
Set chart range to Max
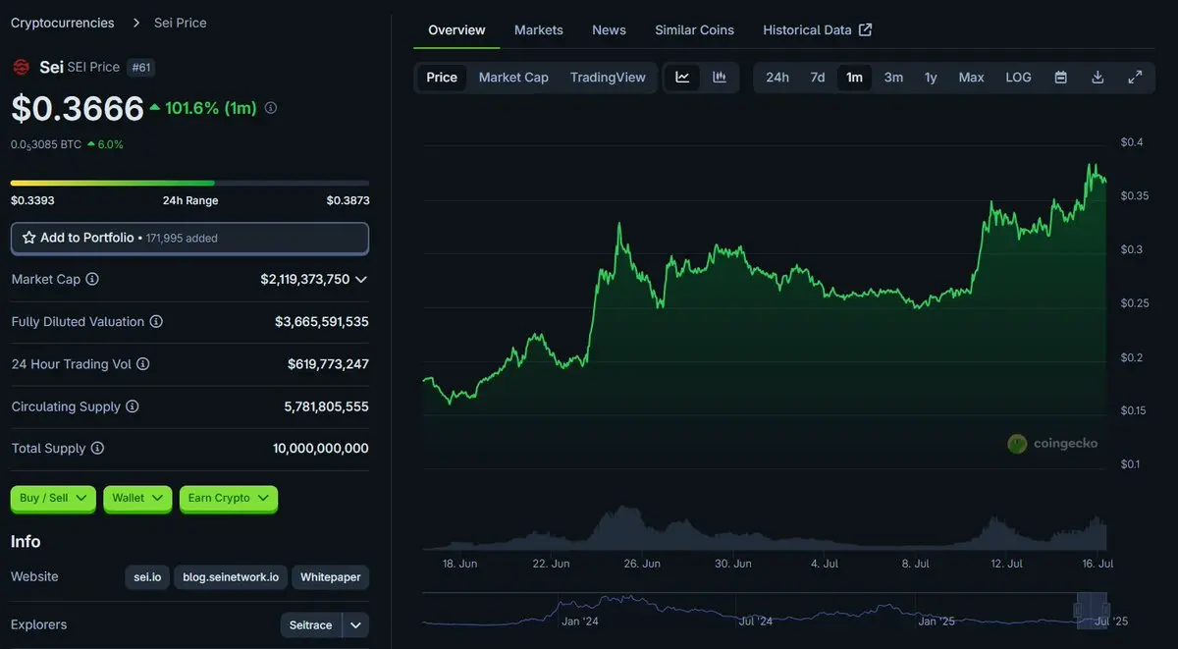point(971,78)
